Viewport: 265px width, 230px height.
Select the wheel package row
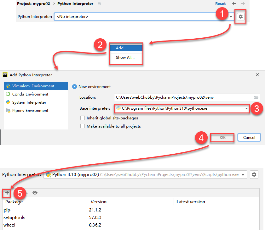click(x=131, y=225)
